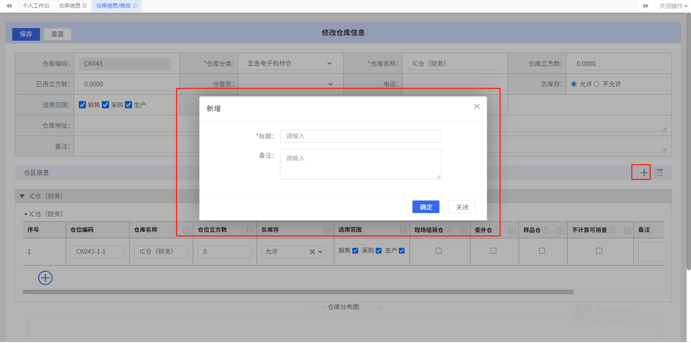The height and width of the screenshot is (343, 691).
Task: Open the 仓库分类 dropdown
Action: [x=288, y=63]
